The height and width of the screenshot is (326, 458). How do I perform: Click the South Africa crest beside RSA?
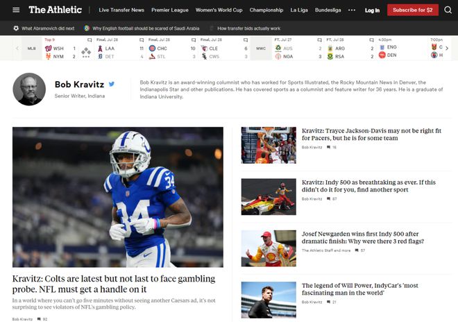point(330,56)
